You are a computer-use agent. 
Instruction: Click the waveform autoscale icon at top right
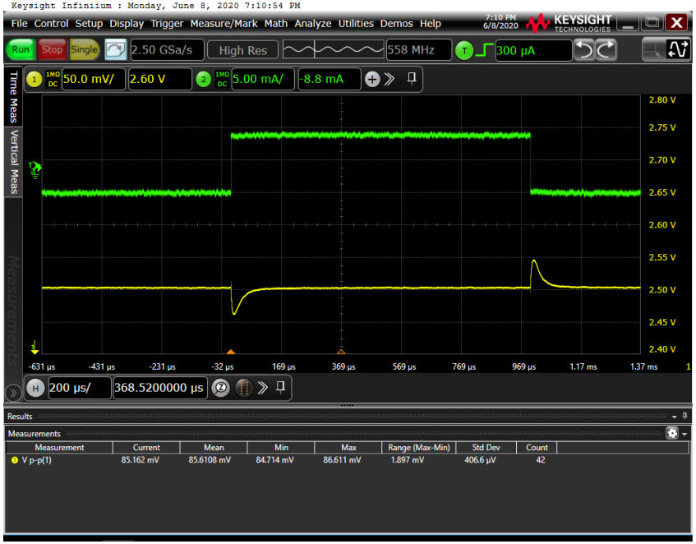coord(679,50)
